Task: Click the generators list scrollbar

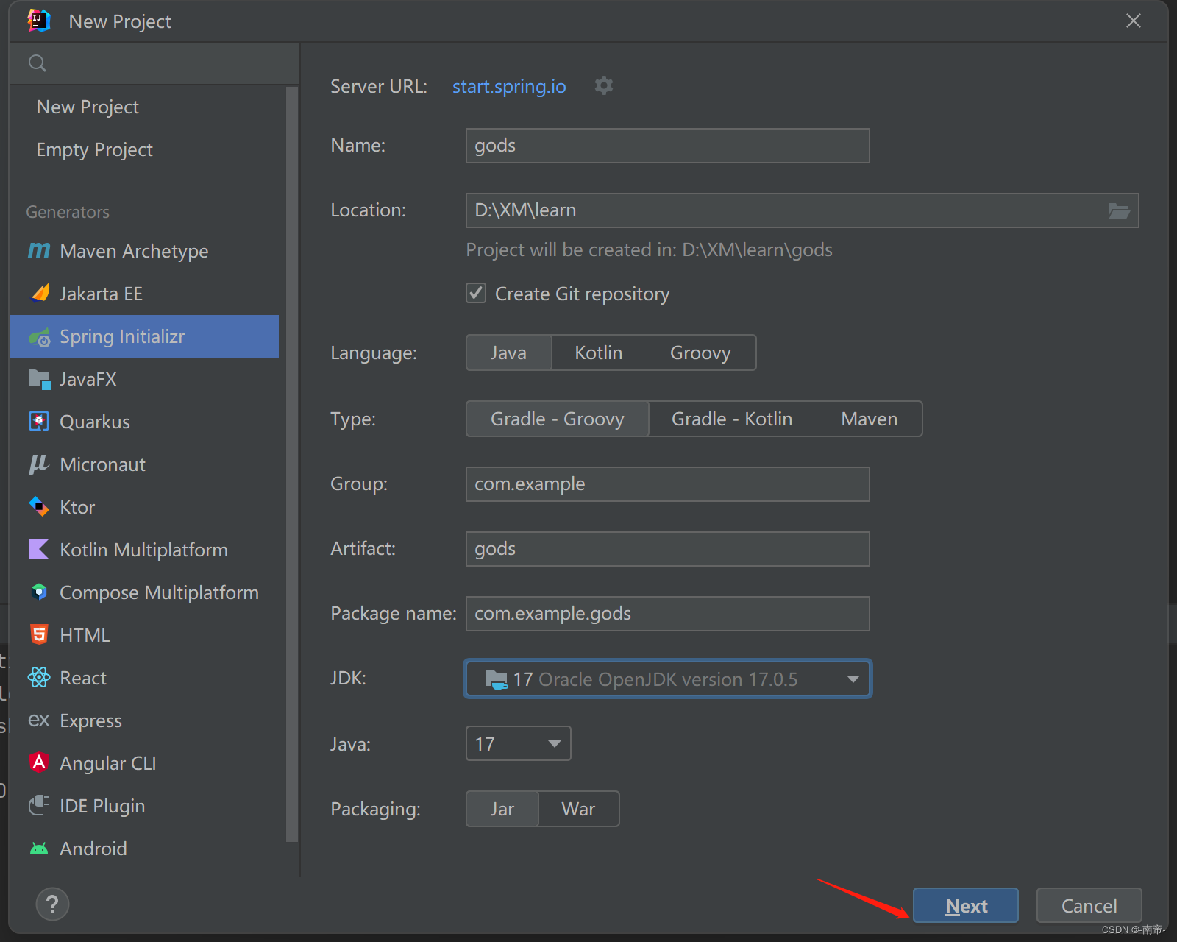Action: point(291,464)
